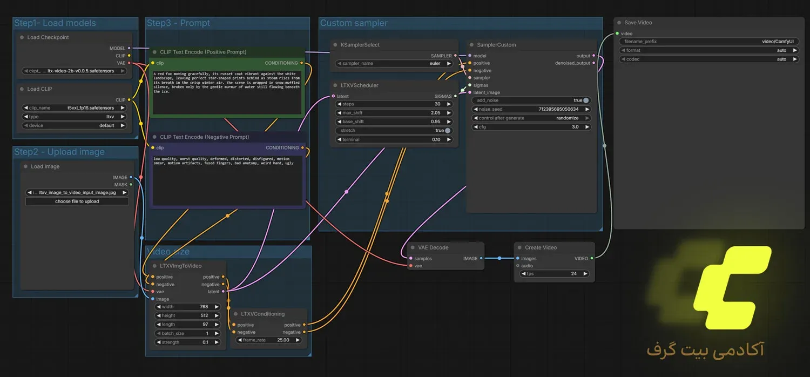Collapse the LTXVImgToVideo node via its title dot
The width and height of the screenshot is (810, 377).
click(154, 266)
